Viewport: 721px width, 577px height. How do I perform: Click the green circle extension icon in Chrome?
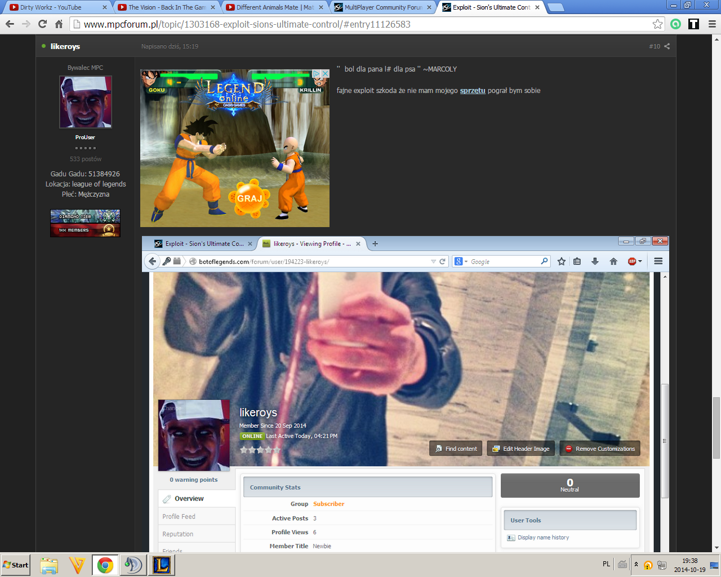[x=676, y=24]
